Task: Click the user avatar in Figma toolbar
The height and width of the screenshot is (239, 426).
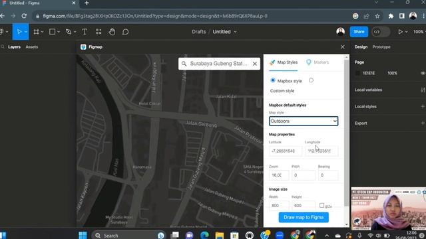Action: click(340, 32)
